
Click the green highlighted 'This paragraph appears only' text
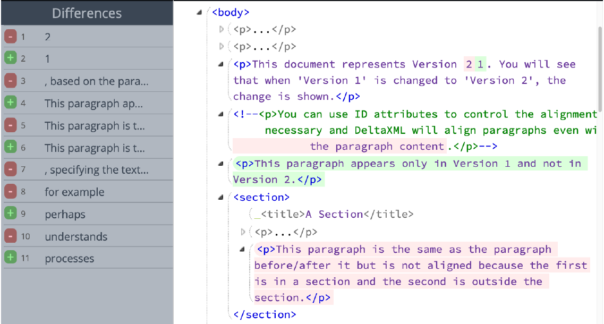[372, 164]
